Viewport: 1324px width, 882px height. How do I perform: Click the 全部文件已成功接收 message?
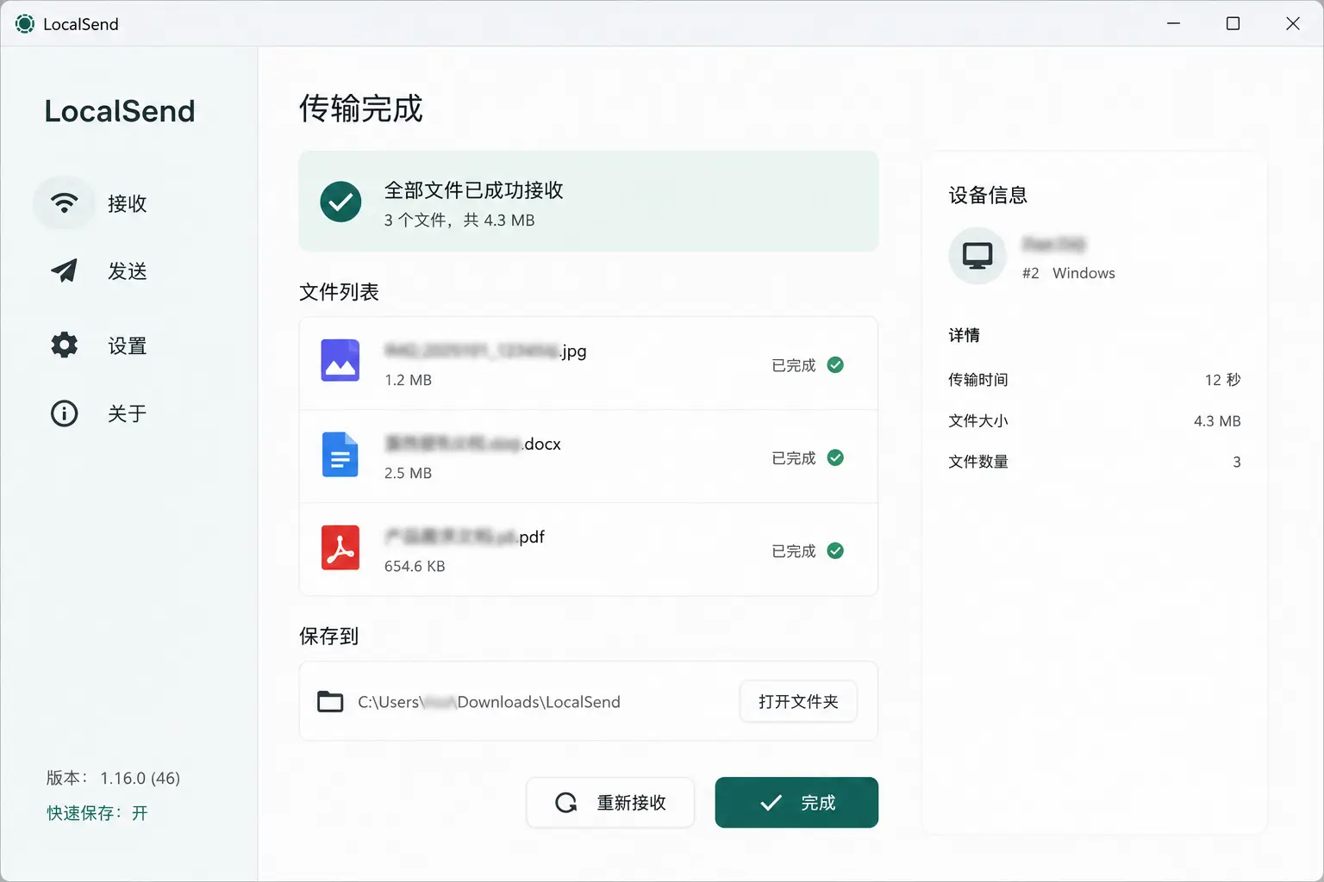pyautogui.click(x=474, y=190)
